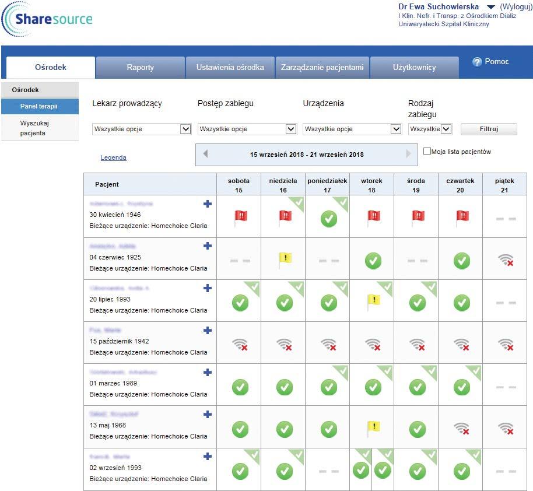The width and height of the screenshot is (533, 491).
Task: Open Lekarz prowadzący dropdown
Action: [x=142, y=129]
